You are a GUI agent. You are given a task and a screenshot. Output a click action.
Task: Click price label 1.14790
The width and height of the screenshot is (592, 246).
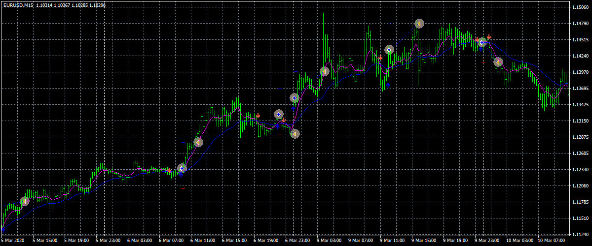(x=580, y=24)
